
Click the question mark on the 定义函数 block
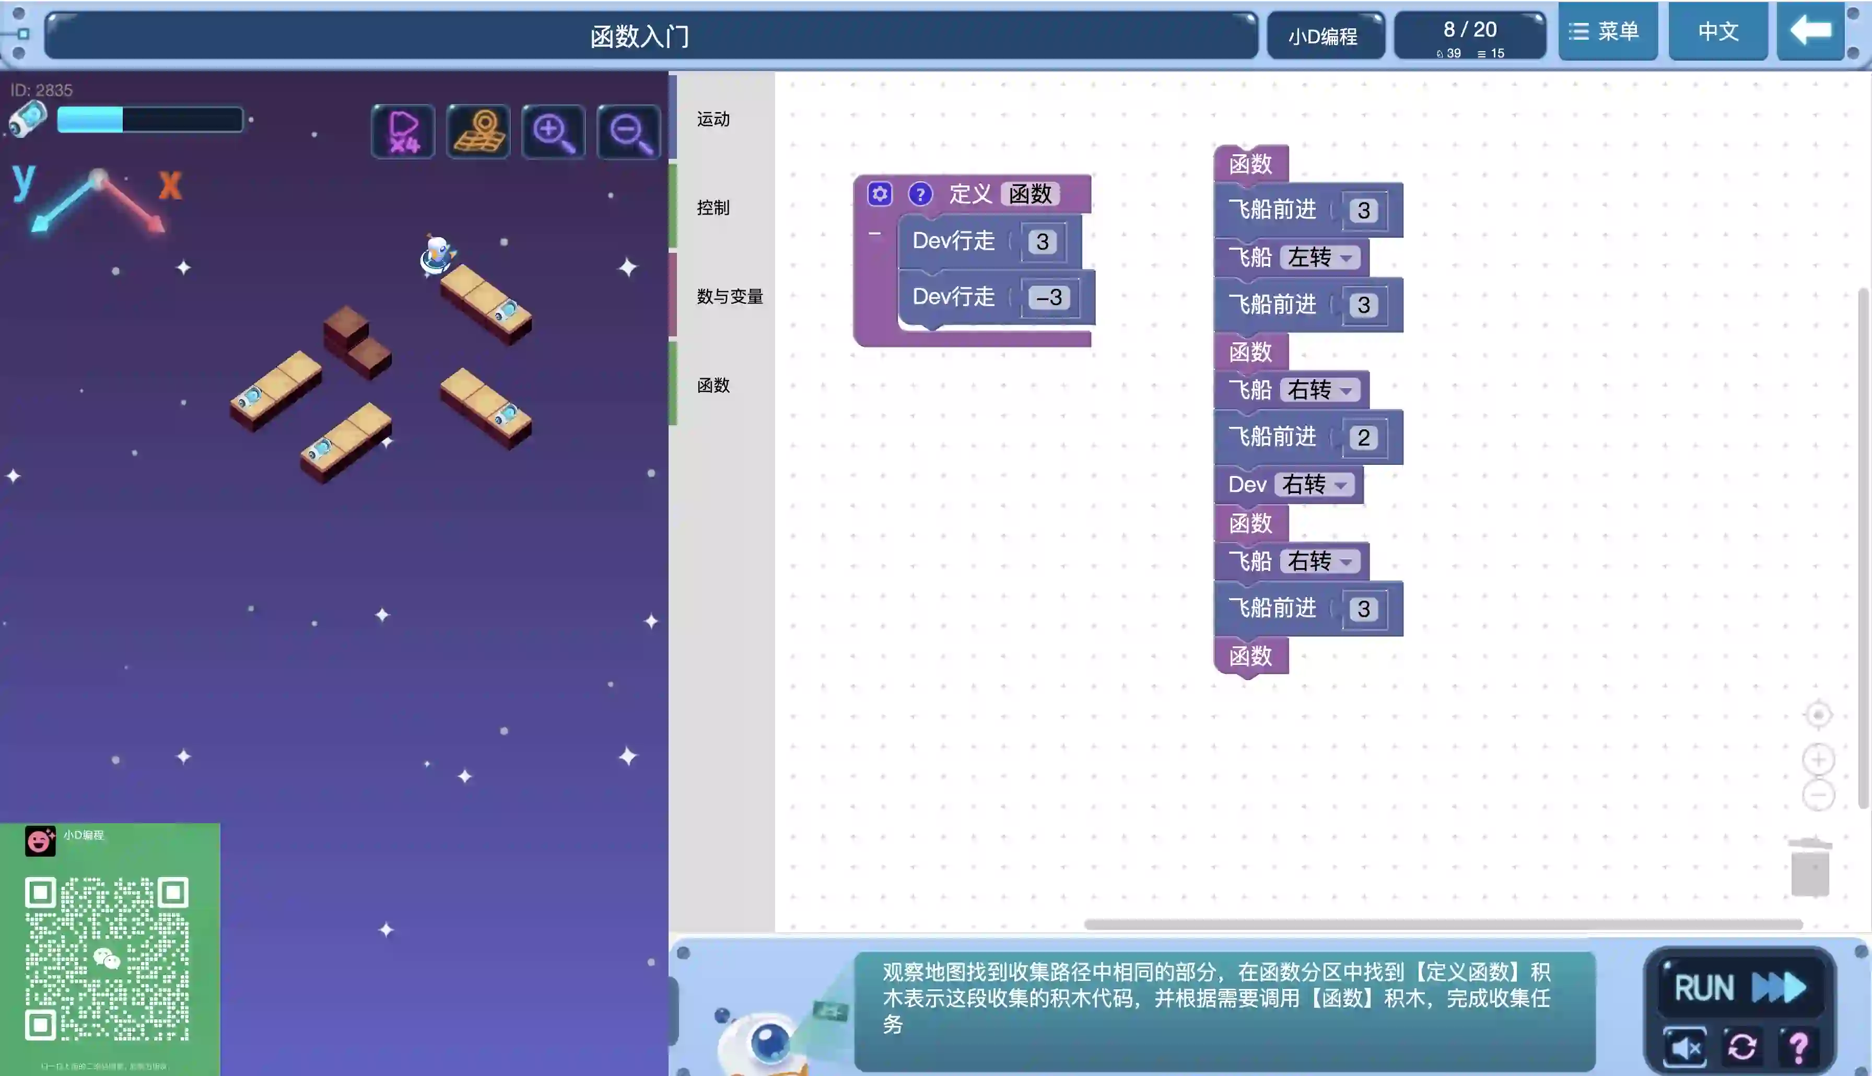920,194
